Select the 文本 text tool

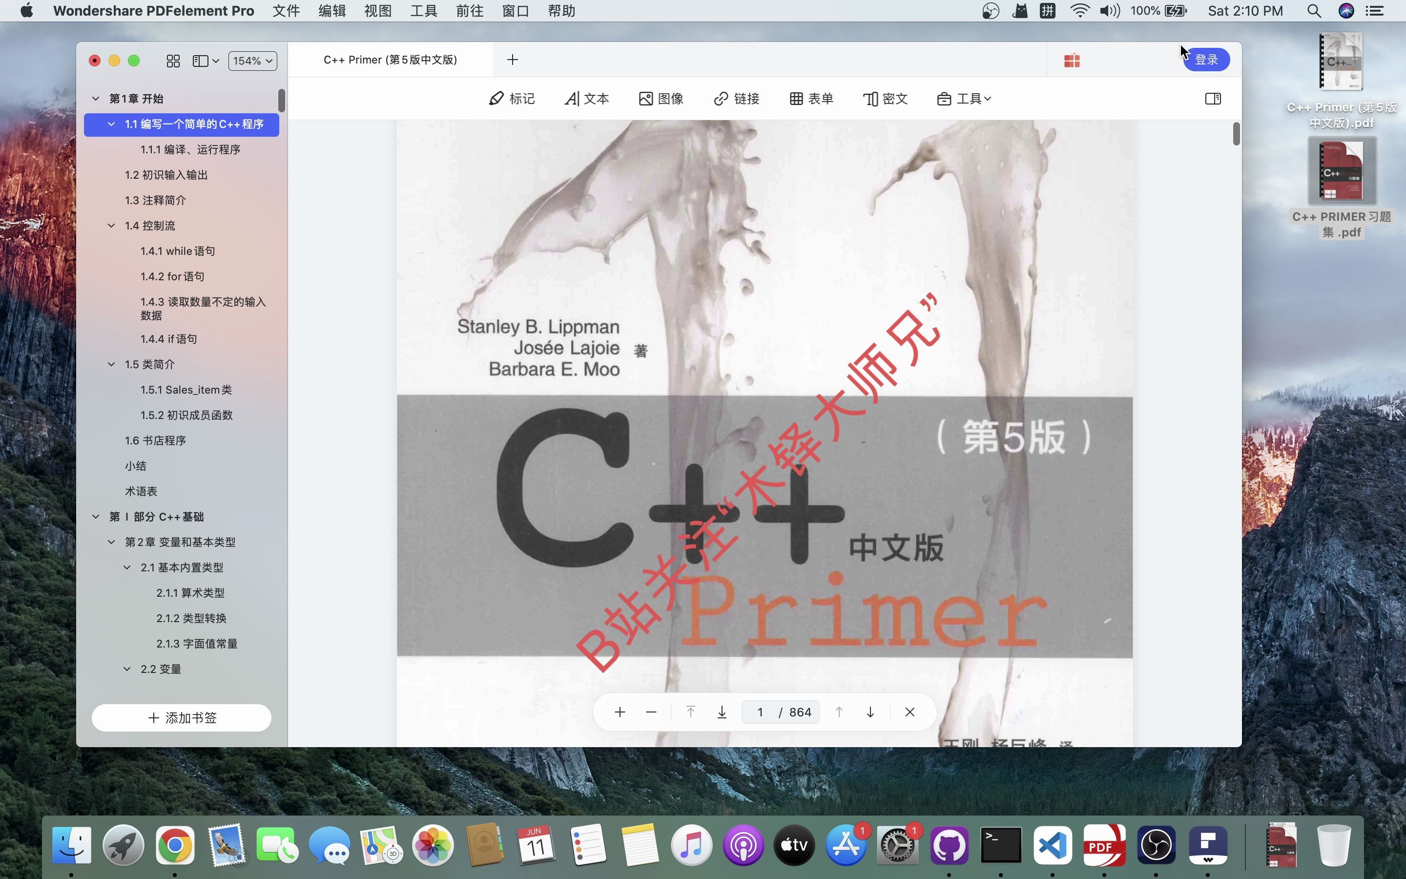587,98
